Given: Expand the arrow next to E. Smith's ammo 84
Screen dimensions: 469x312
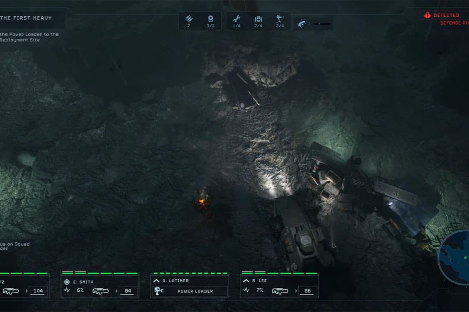Looking at the screenshot, I should pos(116,291).
